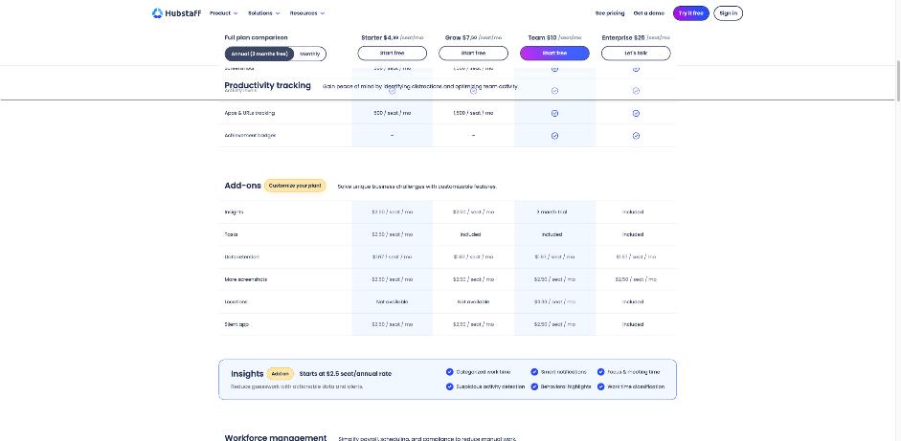901x441 pixels.
Task: Click Grow 1,500 / seat / mo Apps cell
Action: coord(473,113)
